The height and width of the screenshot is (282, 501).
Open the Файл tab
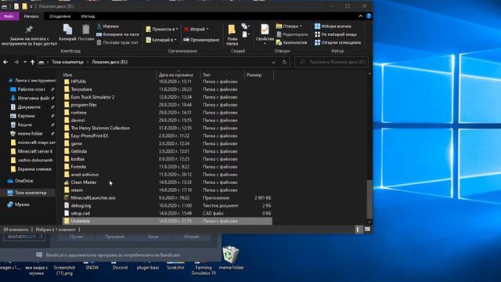pyautogui.click(x=9, y=16)
